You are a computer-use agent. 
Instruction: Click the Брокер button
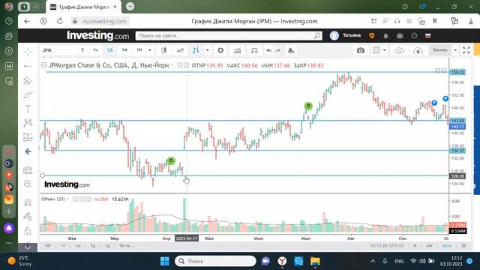point(440,50)
